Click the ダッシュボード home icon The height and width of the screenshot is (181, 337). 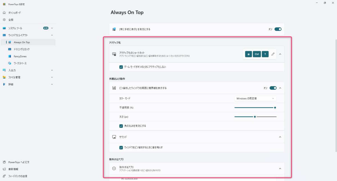coord(4,13)
